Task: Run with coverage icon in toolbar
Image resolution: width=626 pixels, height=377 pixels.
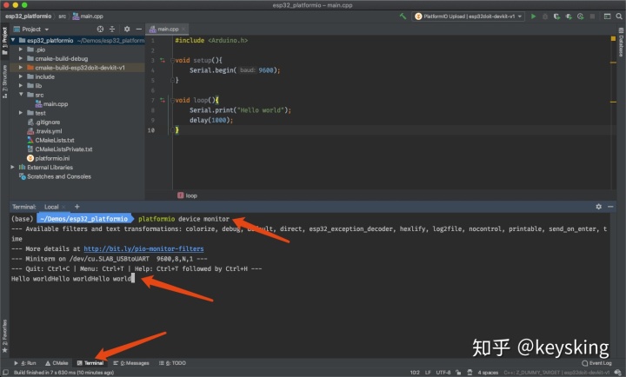Action: click(x=556, y=17)
